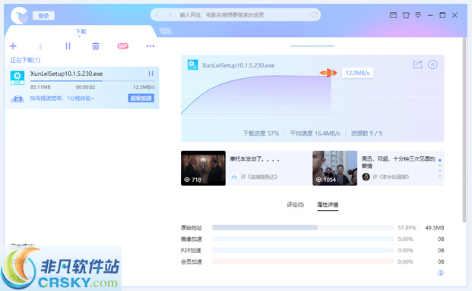Click the 镜像加速 row label
Screen dimensions: 472x291
pos(191,239)
